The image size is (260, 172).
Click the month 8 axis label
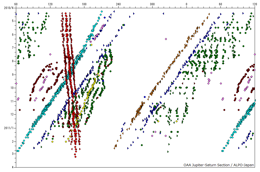tap(13, 61)
